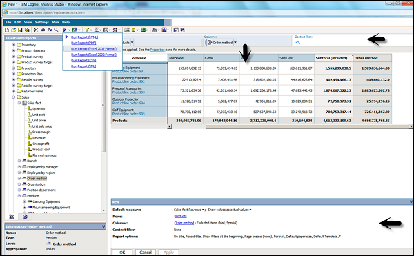This screenshot has width=414, height=256.
Task: Click the blue Run report play icon
Action: pyautogui.click(x=65, y=30)
